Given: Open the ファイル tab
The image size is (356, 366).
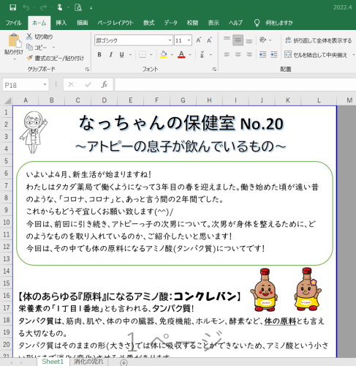Looking at the screenshot, I should 13,23.
